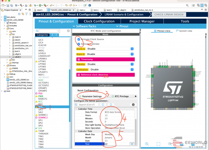Toggle the Activate Clock Source checkbox

(x=79, y=39)
